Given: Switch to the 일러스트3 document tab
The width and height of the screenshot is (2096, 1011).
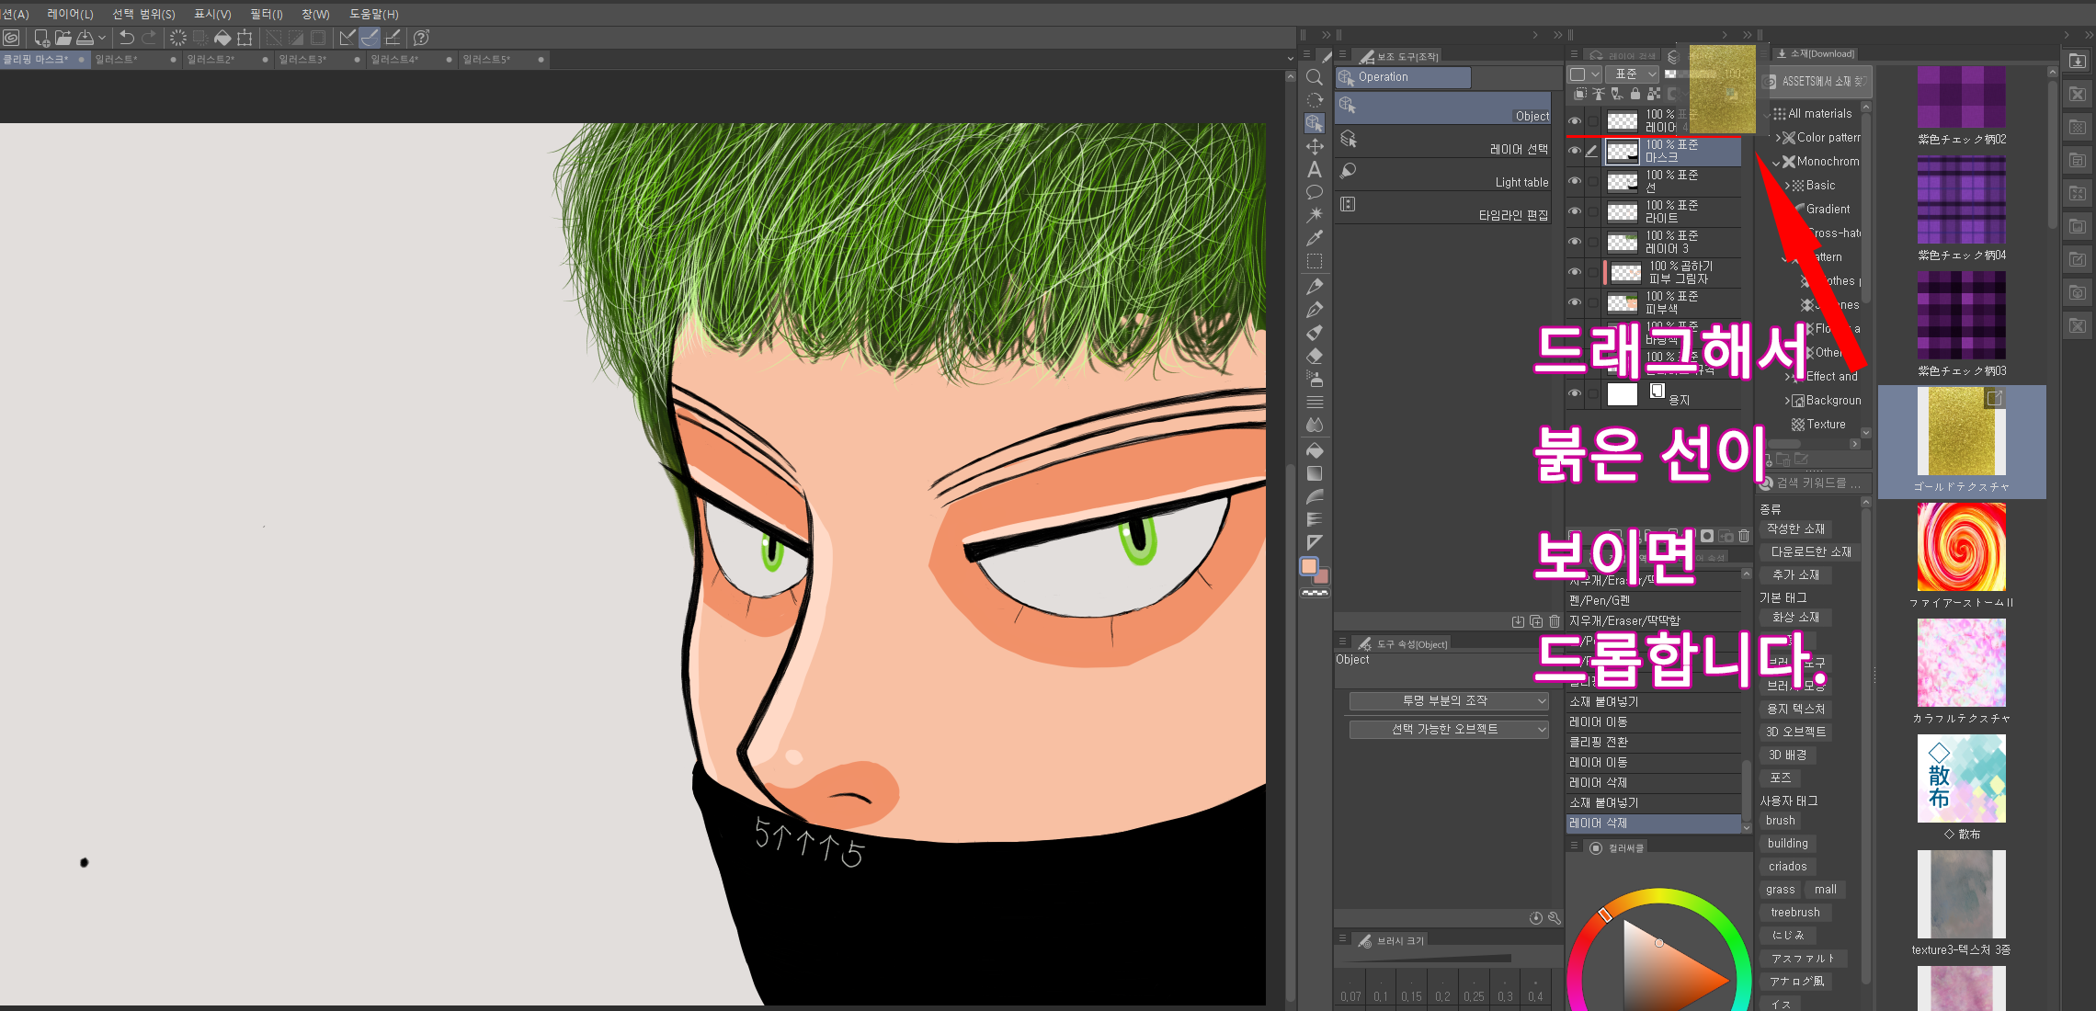Looking at the screenshot, I should click(303, 60).
